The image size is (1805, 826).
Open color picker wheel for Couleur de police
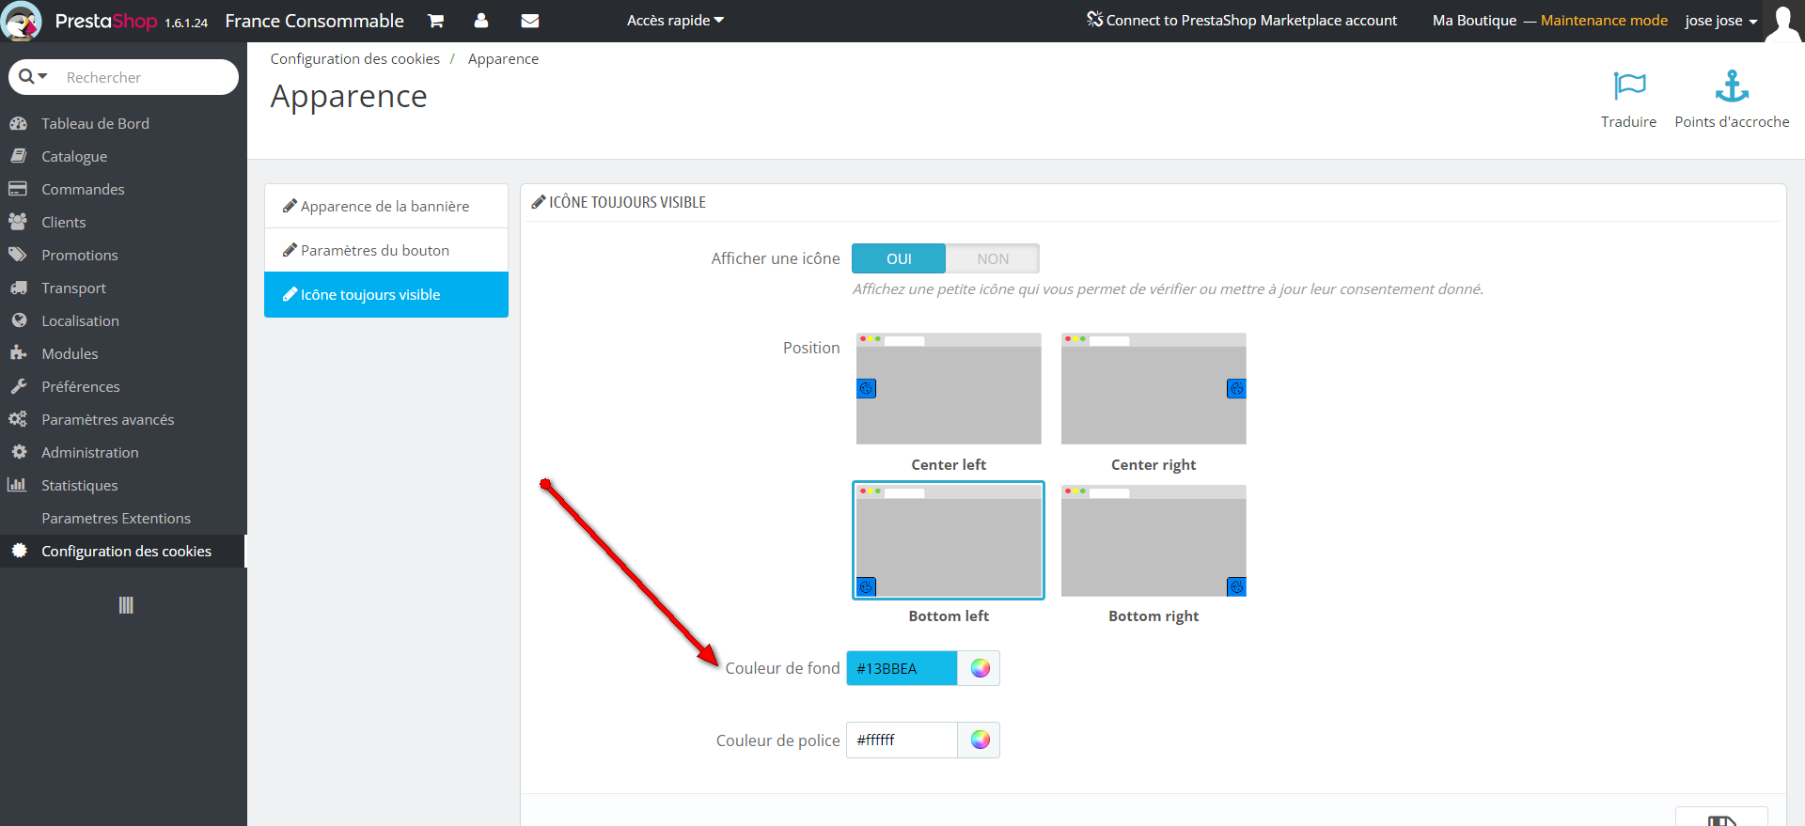(x=980, y=740)
